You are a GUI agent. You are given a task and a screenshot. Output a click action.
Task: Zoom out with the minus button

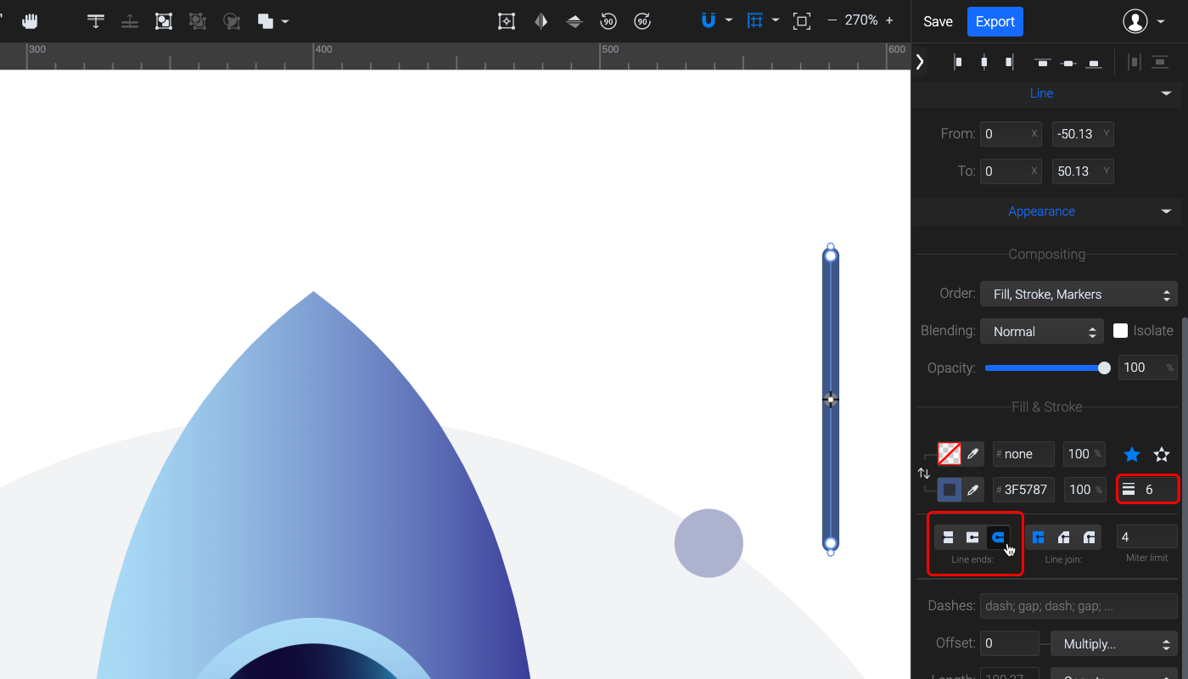point(832,20)
